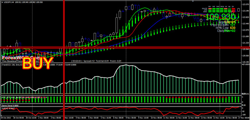This screenshot has height=120, width=250.
Task: Click the MACD row label in dashboard
Action: coord(204,8)
